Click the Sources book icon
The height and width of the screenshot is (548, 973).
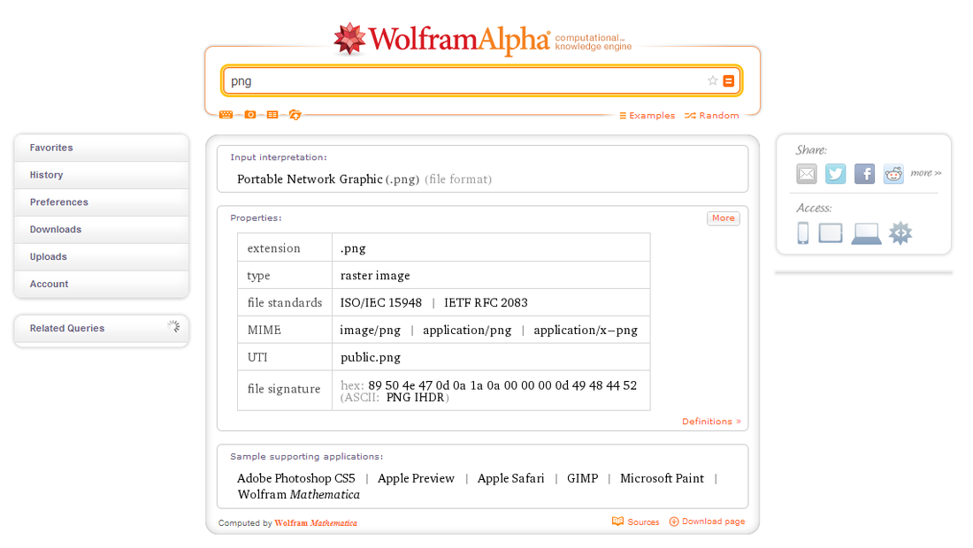point(617,521)
